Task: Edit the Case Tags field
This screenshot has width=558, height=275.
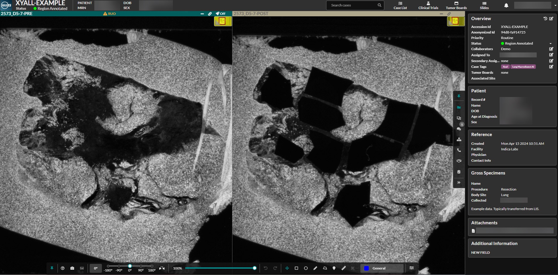Action: (x=551, y=67)
